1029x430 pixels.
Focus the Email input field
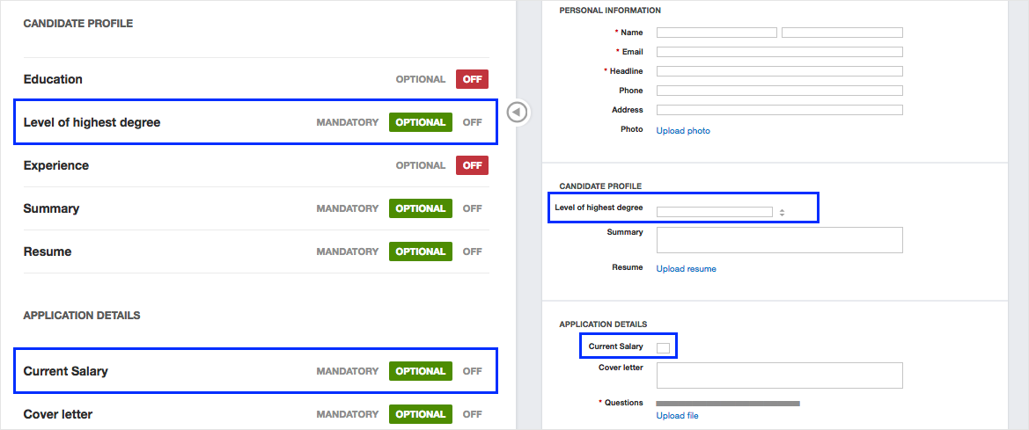(x=780, y=52)
